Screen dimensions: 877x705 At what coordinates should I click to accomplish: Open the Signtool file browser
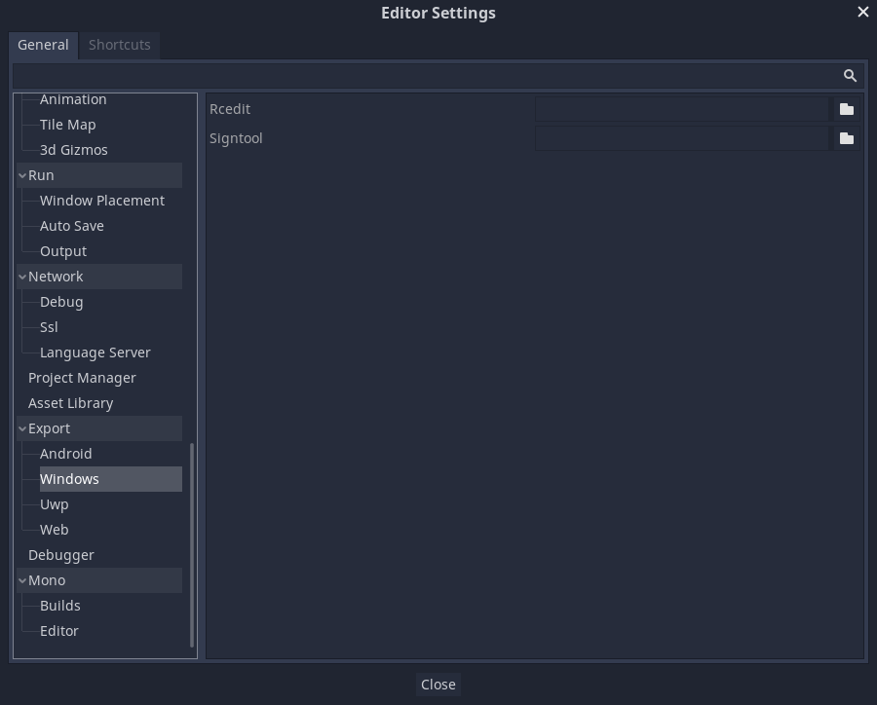pos(846,138)
